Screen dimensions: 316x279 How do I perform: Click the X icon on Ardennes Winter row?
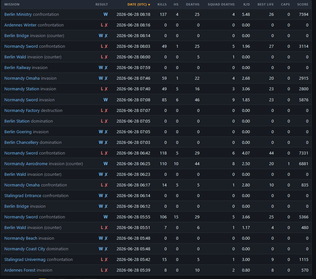pyautogui.click(x=106, y=25)
